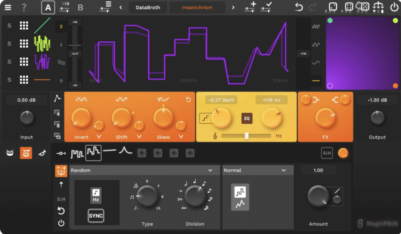Click the orange XY pad corner node
Screen dimensions: 401x234
[x=395, y=86]
